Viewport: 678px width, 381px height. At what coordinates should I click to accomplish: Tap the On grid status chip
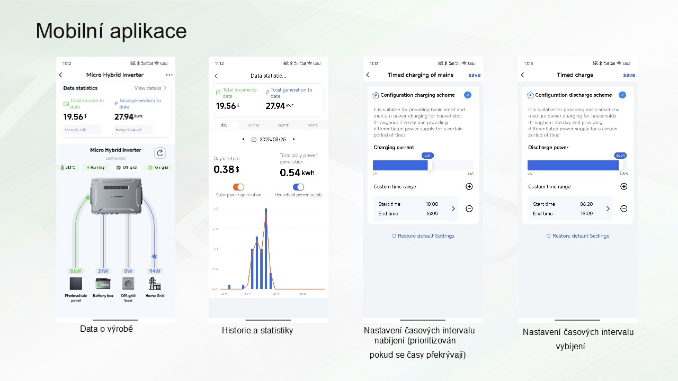[158, 168]
